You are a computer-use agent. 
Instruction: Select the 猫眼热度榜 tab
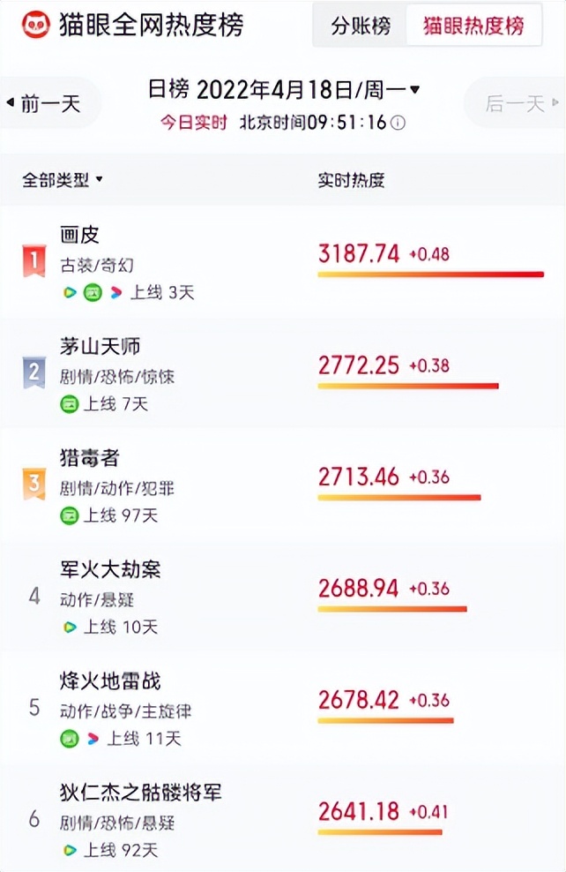[473, 26]
